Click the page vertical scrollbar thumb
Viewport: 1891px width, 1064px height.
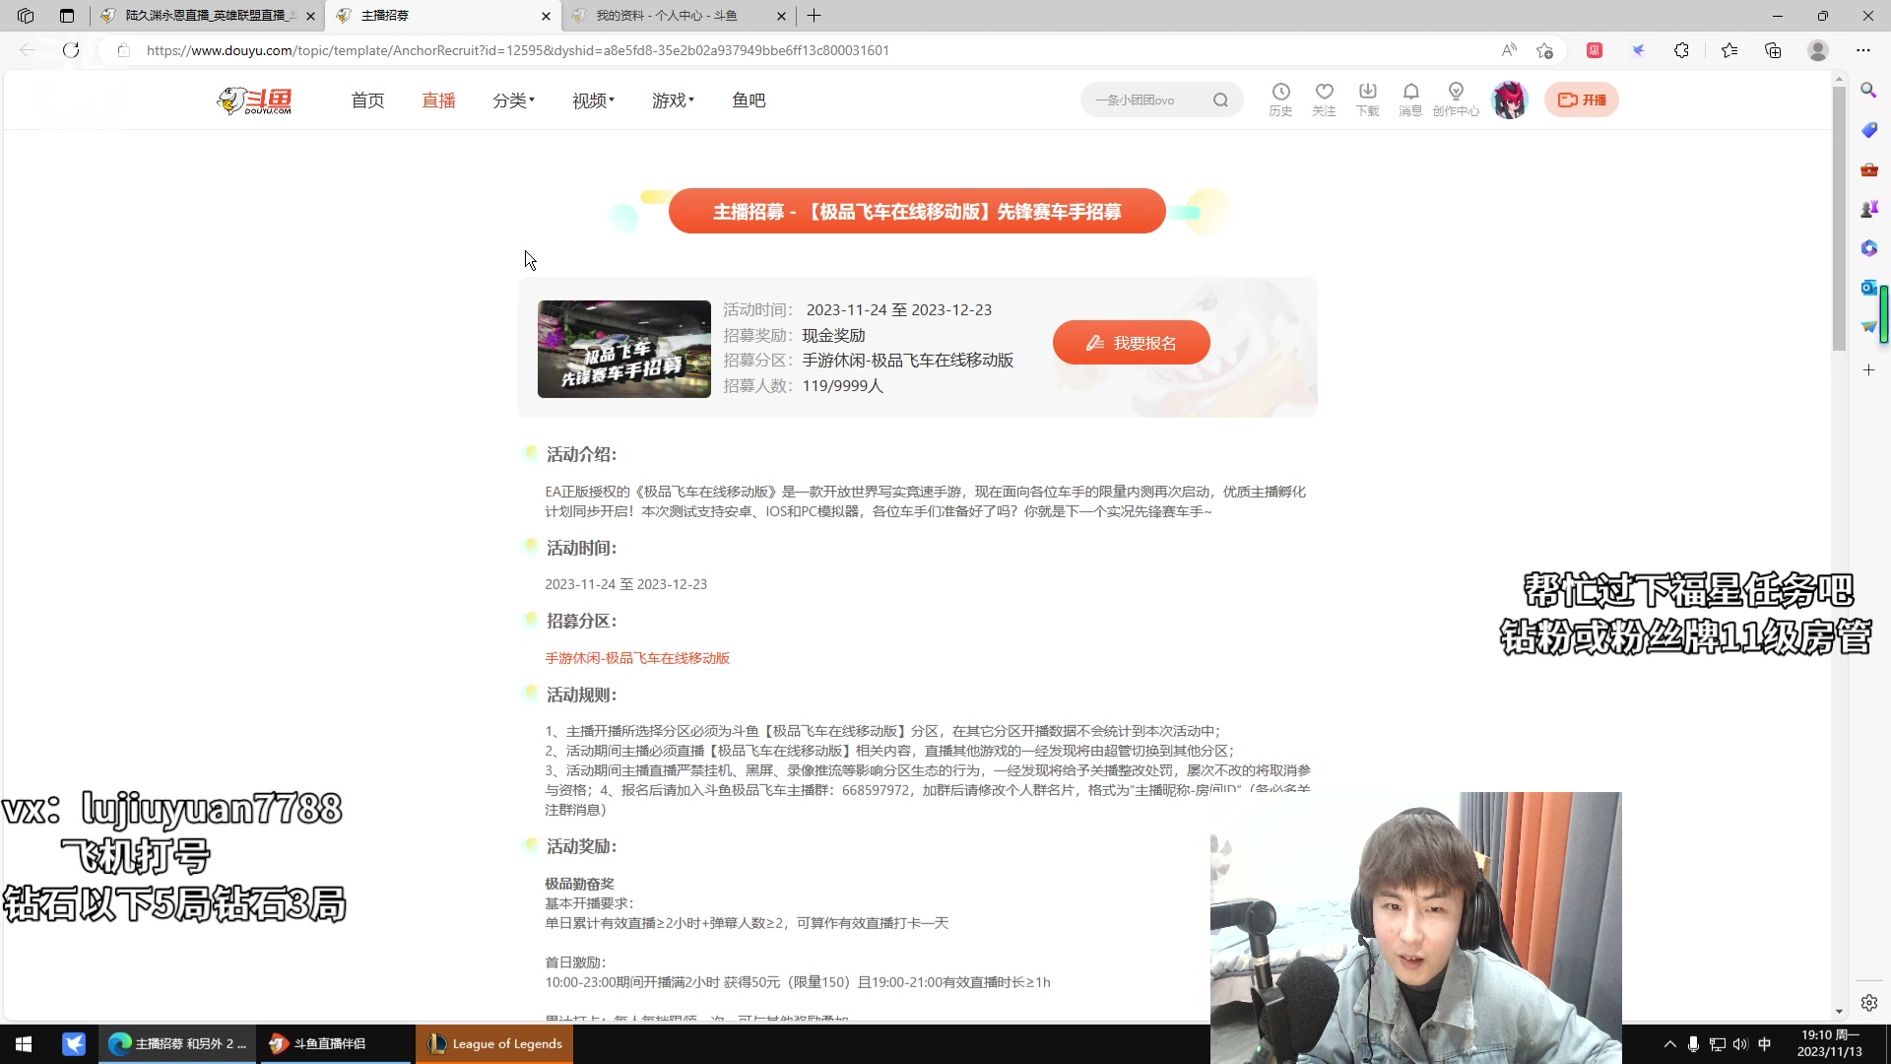tap(1839, 218)
